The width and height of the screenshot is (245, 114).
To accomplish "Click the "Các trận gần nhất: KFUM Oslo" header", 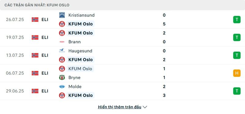I will [37, 5].
